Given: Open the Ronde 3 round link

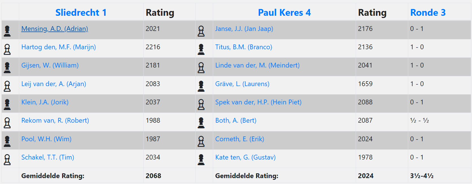Looking at the screenshot, I should coord(428,13).
